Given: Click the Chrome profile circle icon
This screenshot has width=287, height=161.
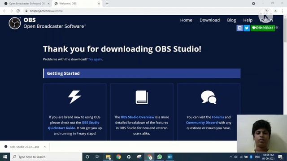Looking at the screenshot, I should (x=253, y=4).
